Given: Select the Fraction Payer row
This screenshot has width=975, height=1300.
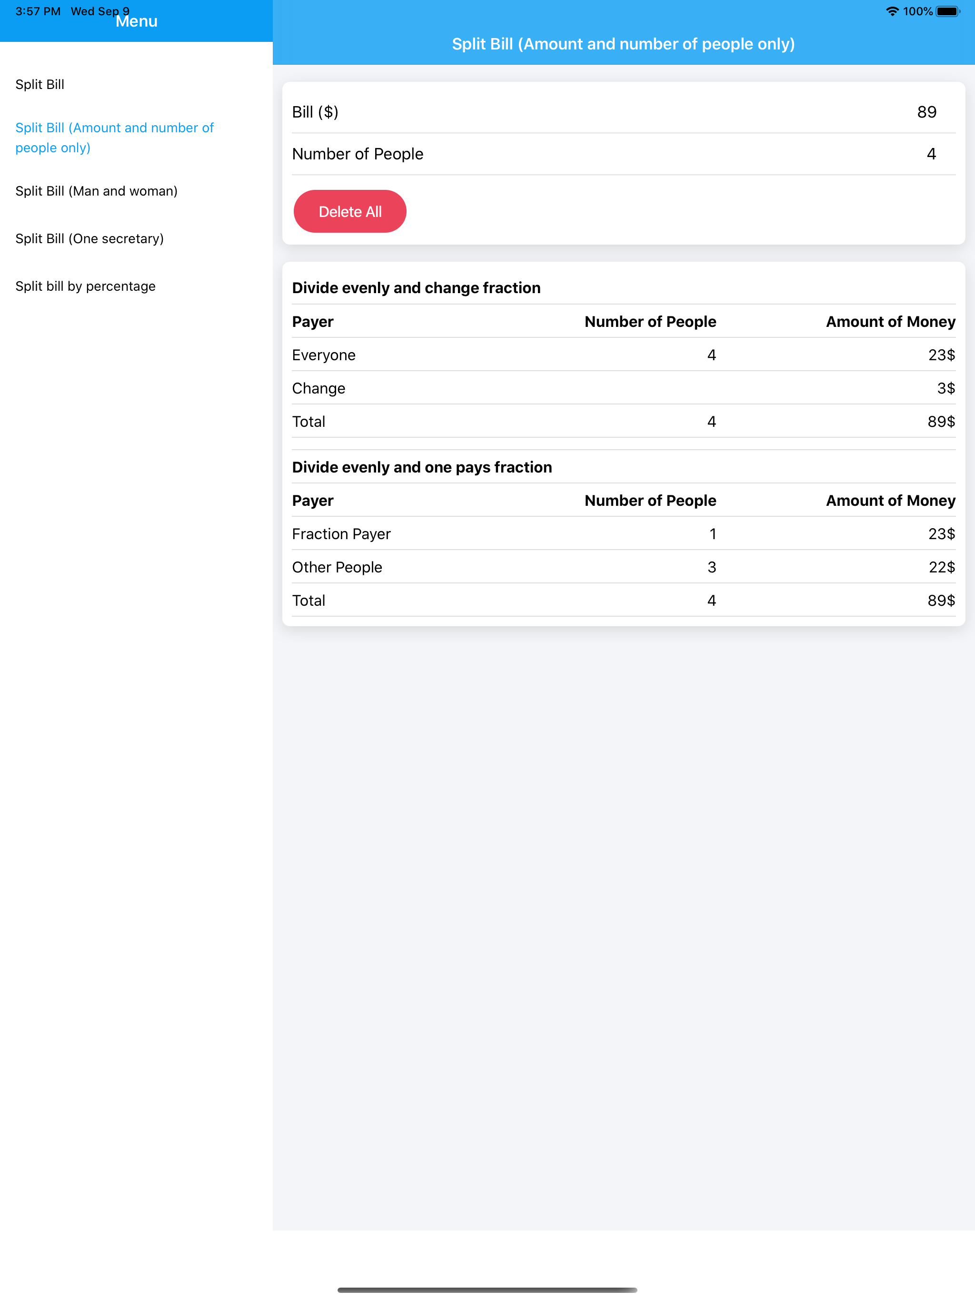Looking at the screenshot, I should [x=623, y=533].
